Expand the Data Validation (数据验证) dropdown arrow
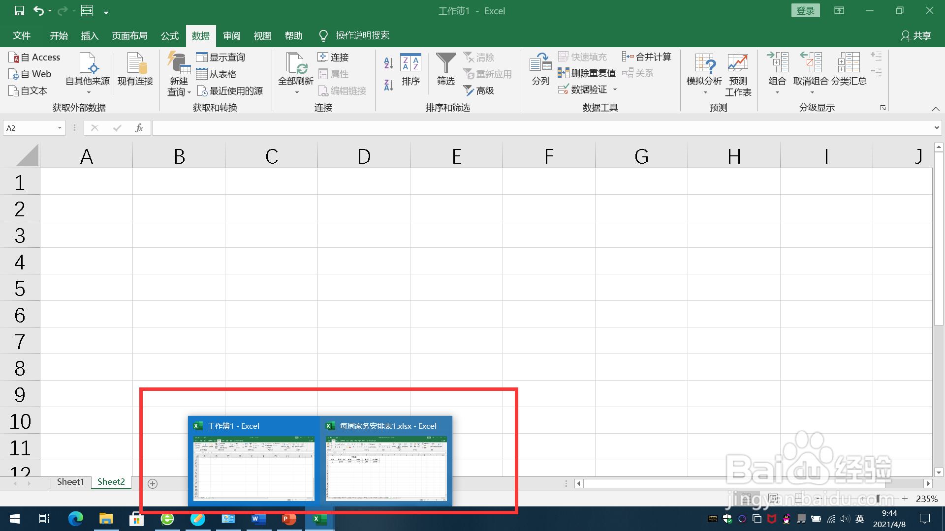Screen dimensions: 945x531 click(x=615, y=89)
